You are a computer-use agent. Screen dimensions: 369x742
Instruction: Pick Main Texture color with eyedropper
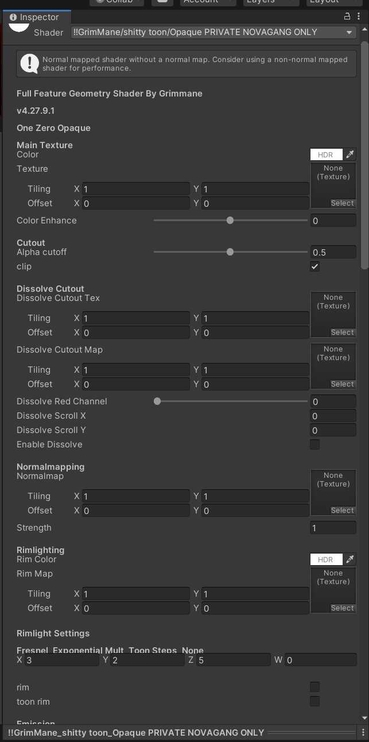pos(349,154)
